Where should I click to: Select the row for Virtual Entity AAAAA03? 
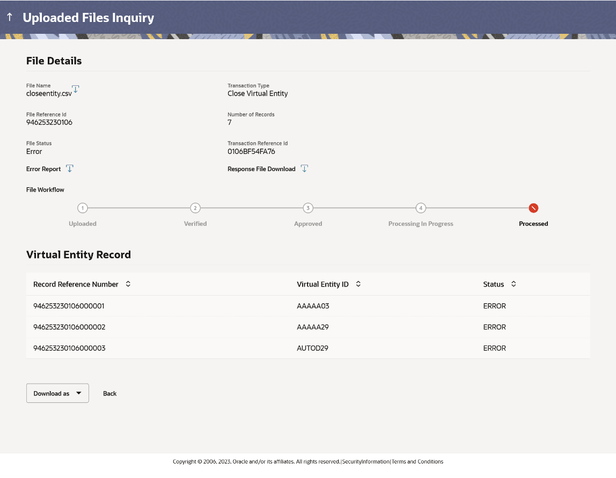(312, 306)
